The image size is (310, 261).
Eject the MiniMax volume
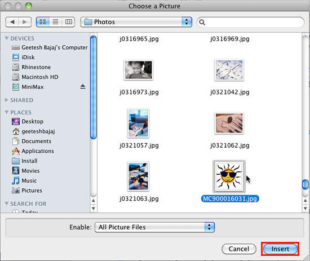click(83, 87)
